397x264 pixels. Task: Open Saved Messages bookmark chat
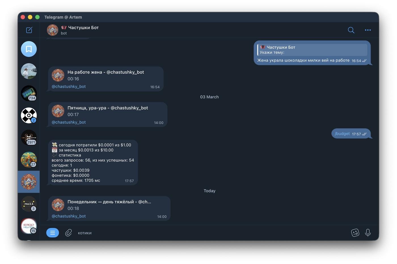point(29,49)
